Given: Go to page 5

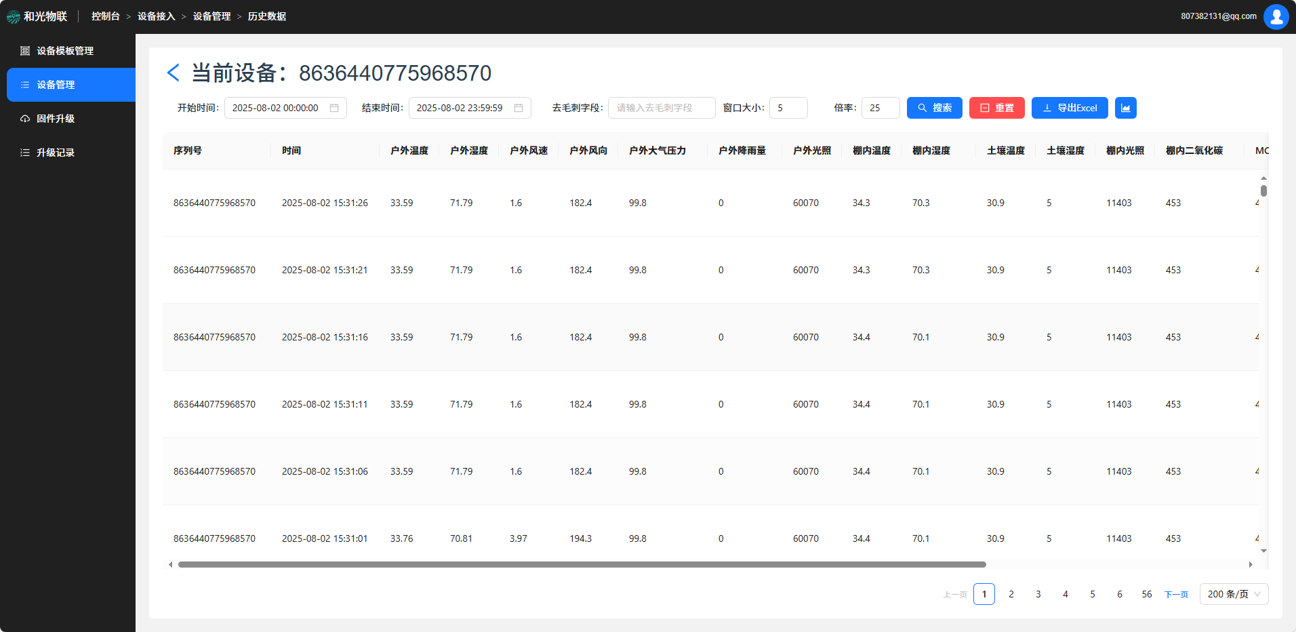Looking at the screenshot, I should pyautogui.click(x=1093, y=594).
